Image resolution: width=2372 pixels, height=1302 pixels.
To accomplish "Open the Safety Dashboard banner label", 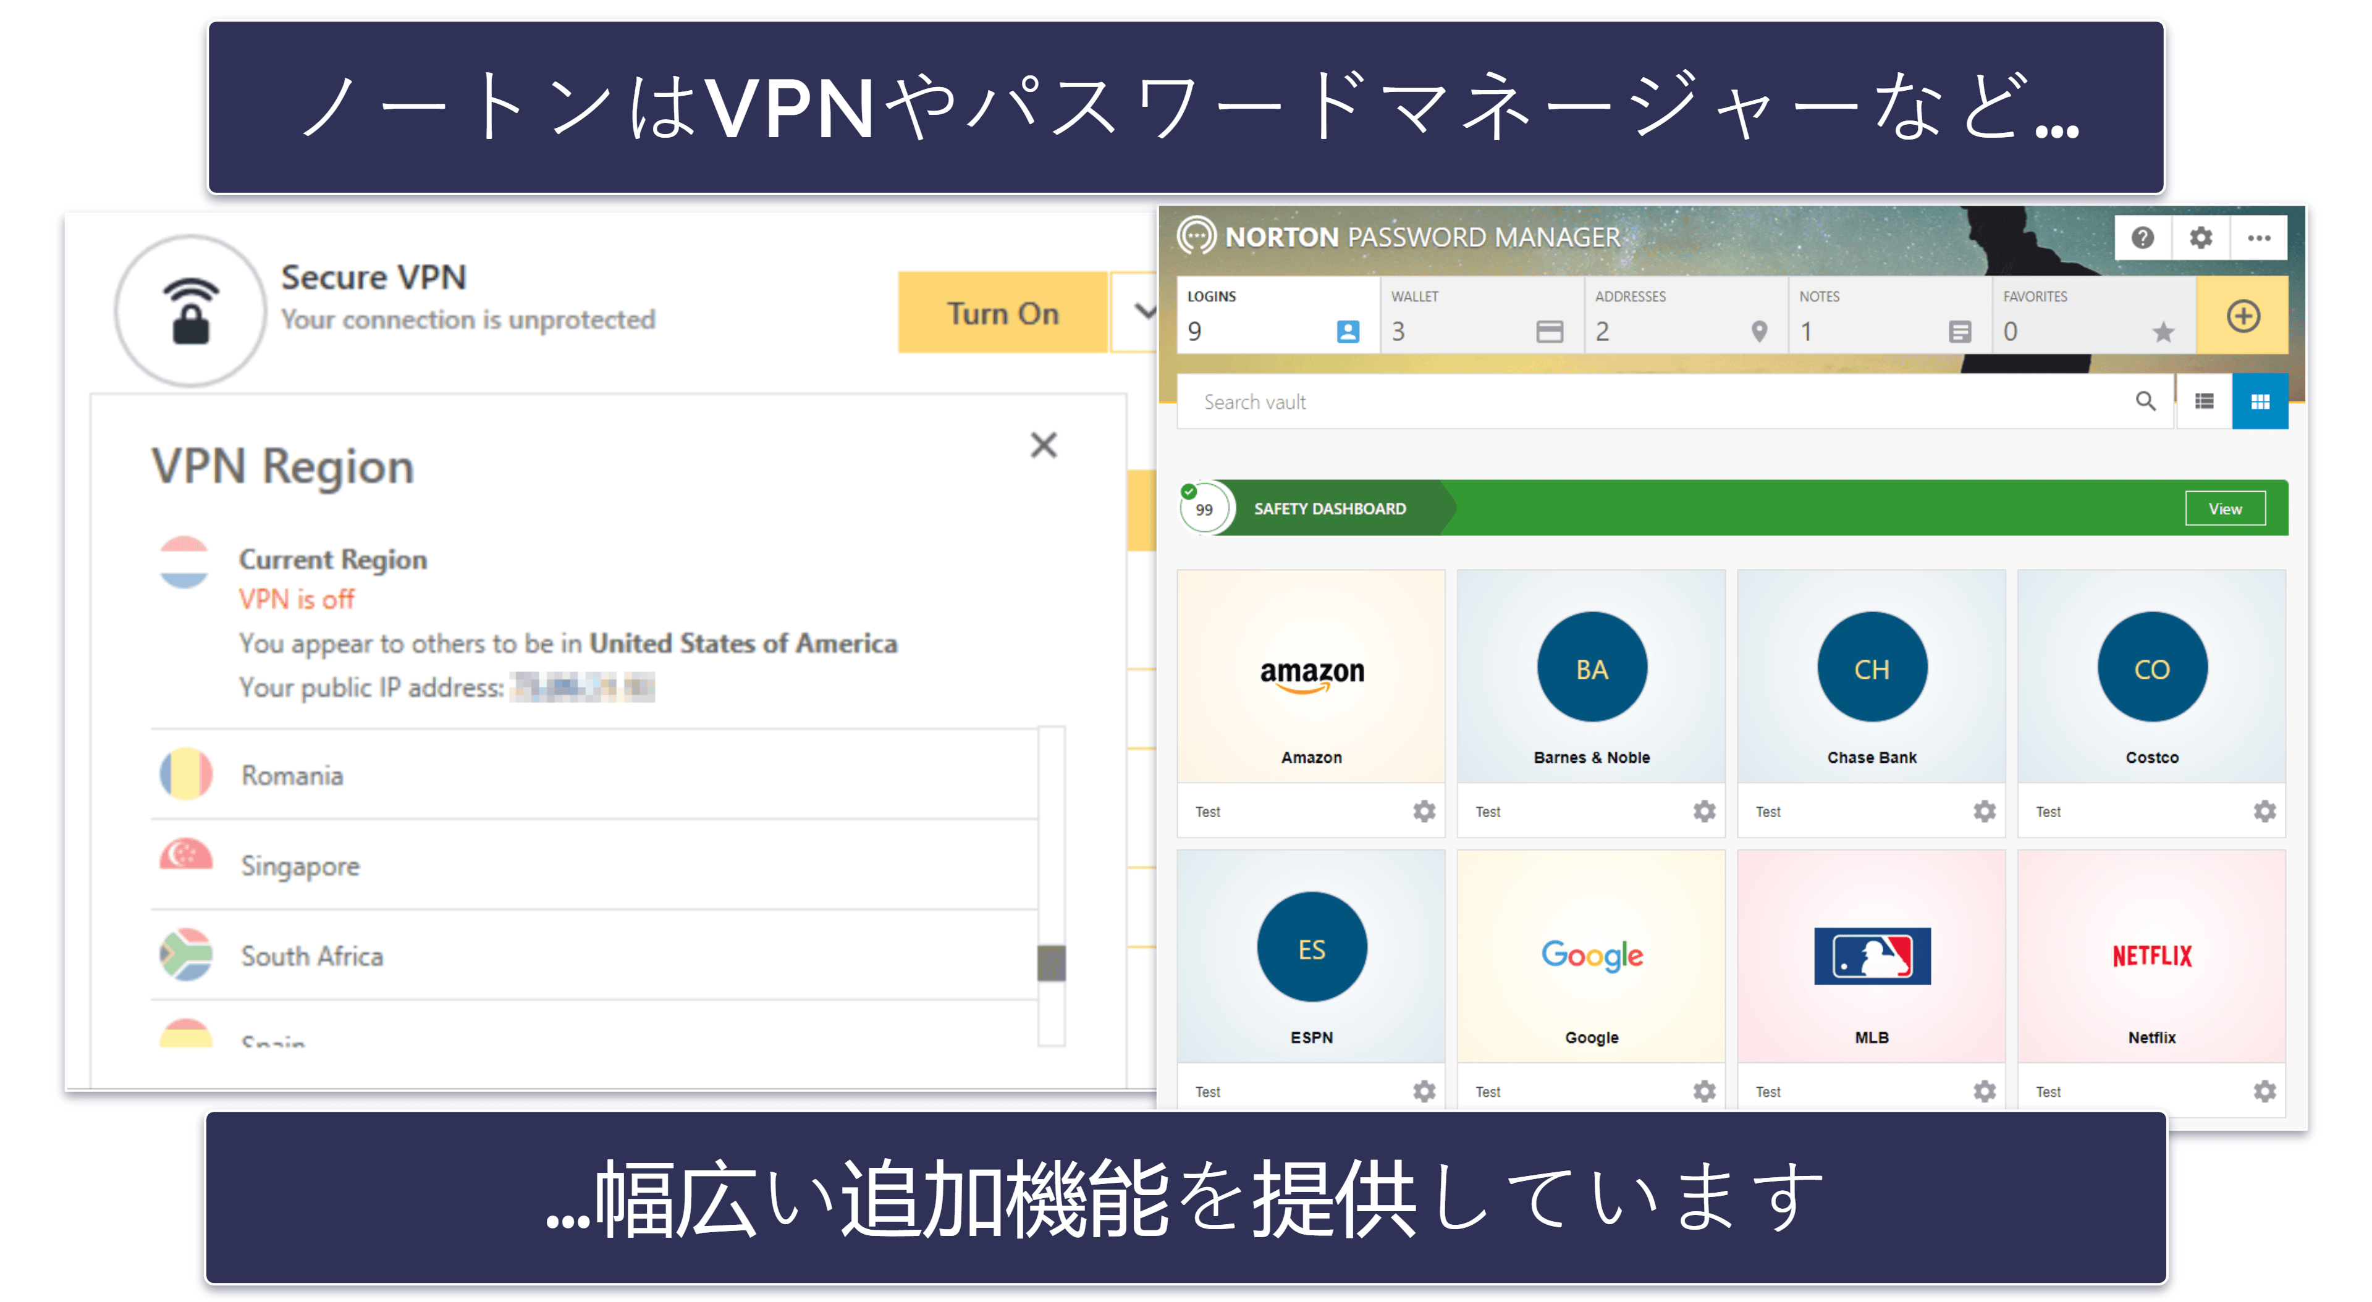I will tap(1330, 508).
